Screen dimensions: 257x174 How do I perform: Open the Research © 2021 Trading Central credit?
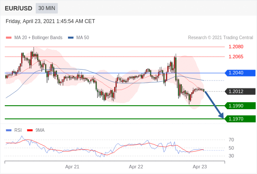pyautogui.click(x=220, y=38)
